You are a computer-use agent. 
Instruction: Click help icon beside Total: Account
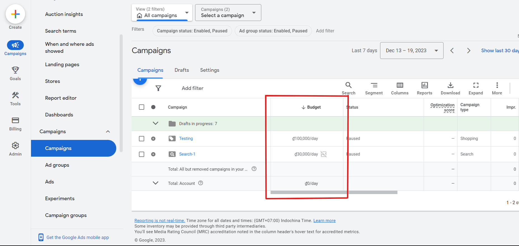click(x=200, y=183)
